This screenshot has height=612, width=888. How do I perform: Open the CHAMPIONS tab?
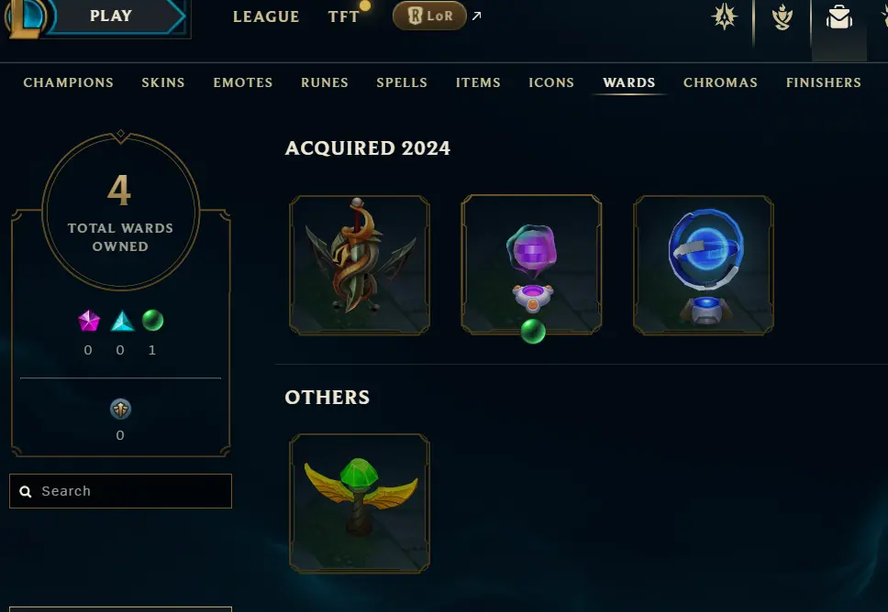point(69,82)
